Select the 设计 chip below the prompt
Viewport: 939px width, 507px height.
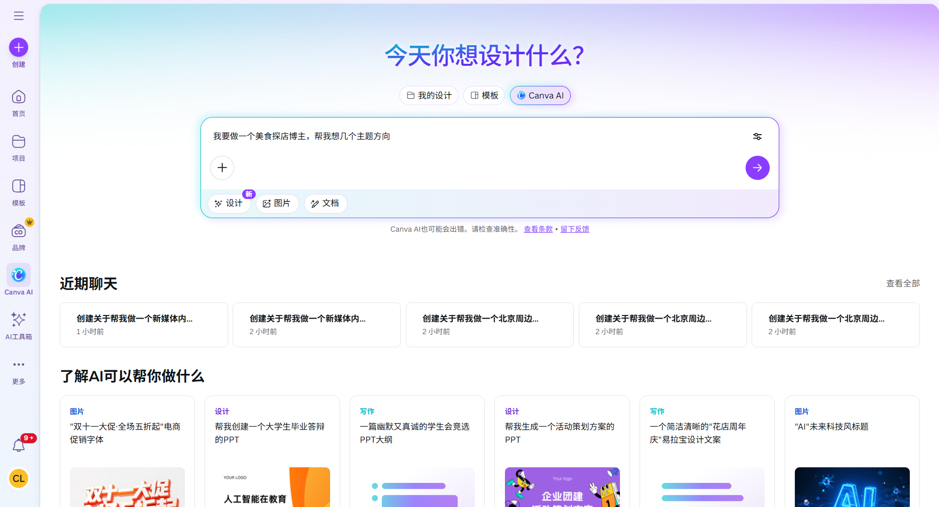click(229, 203)
